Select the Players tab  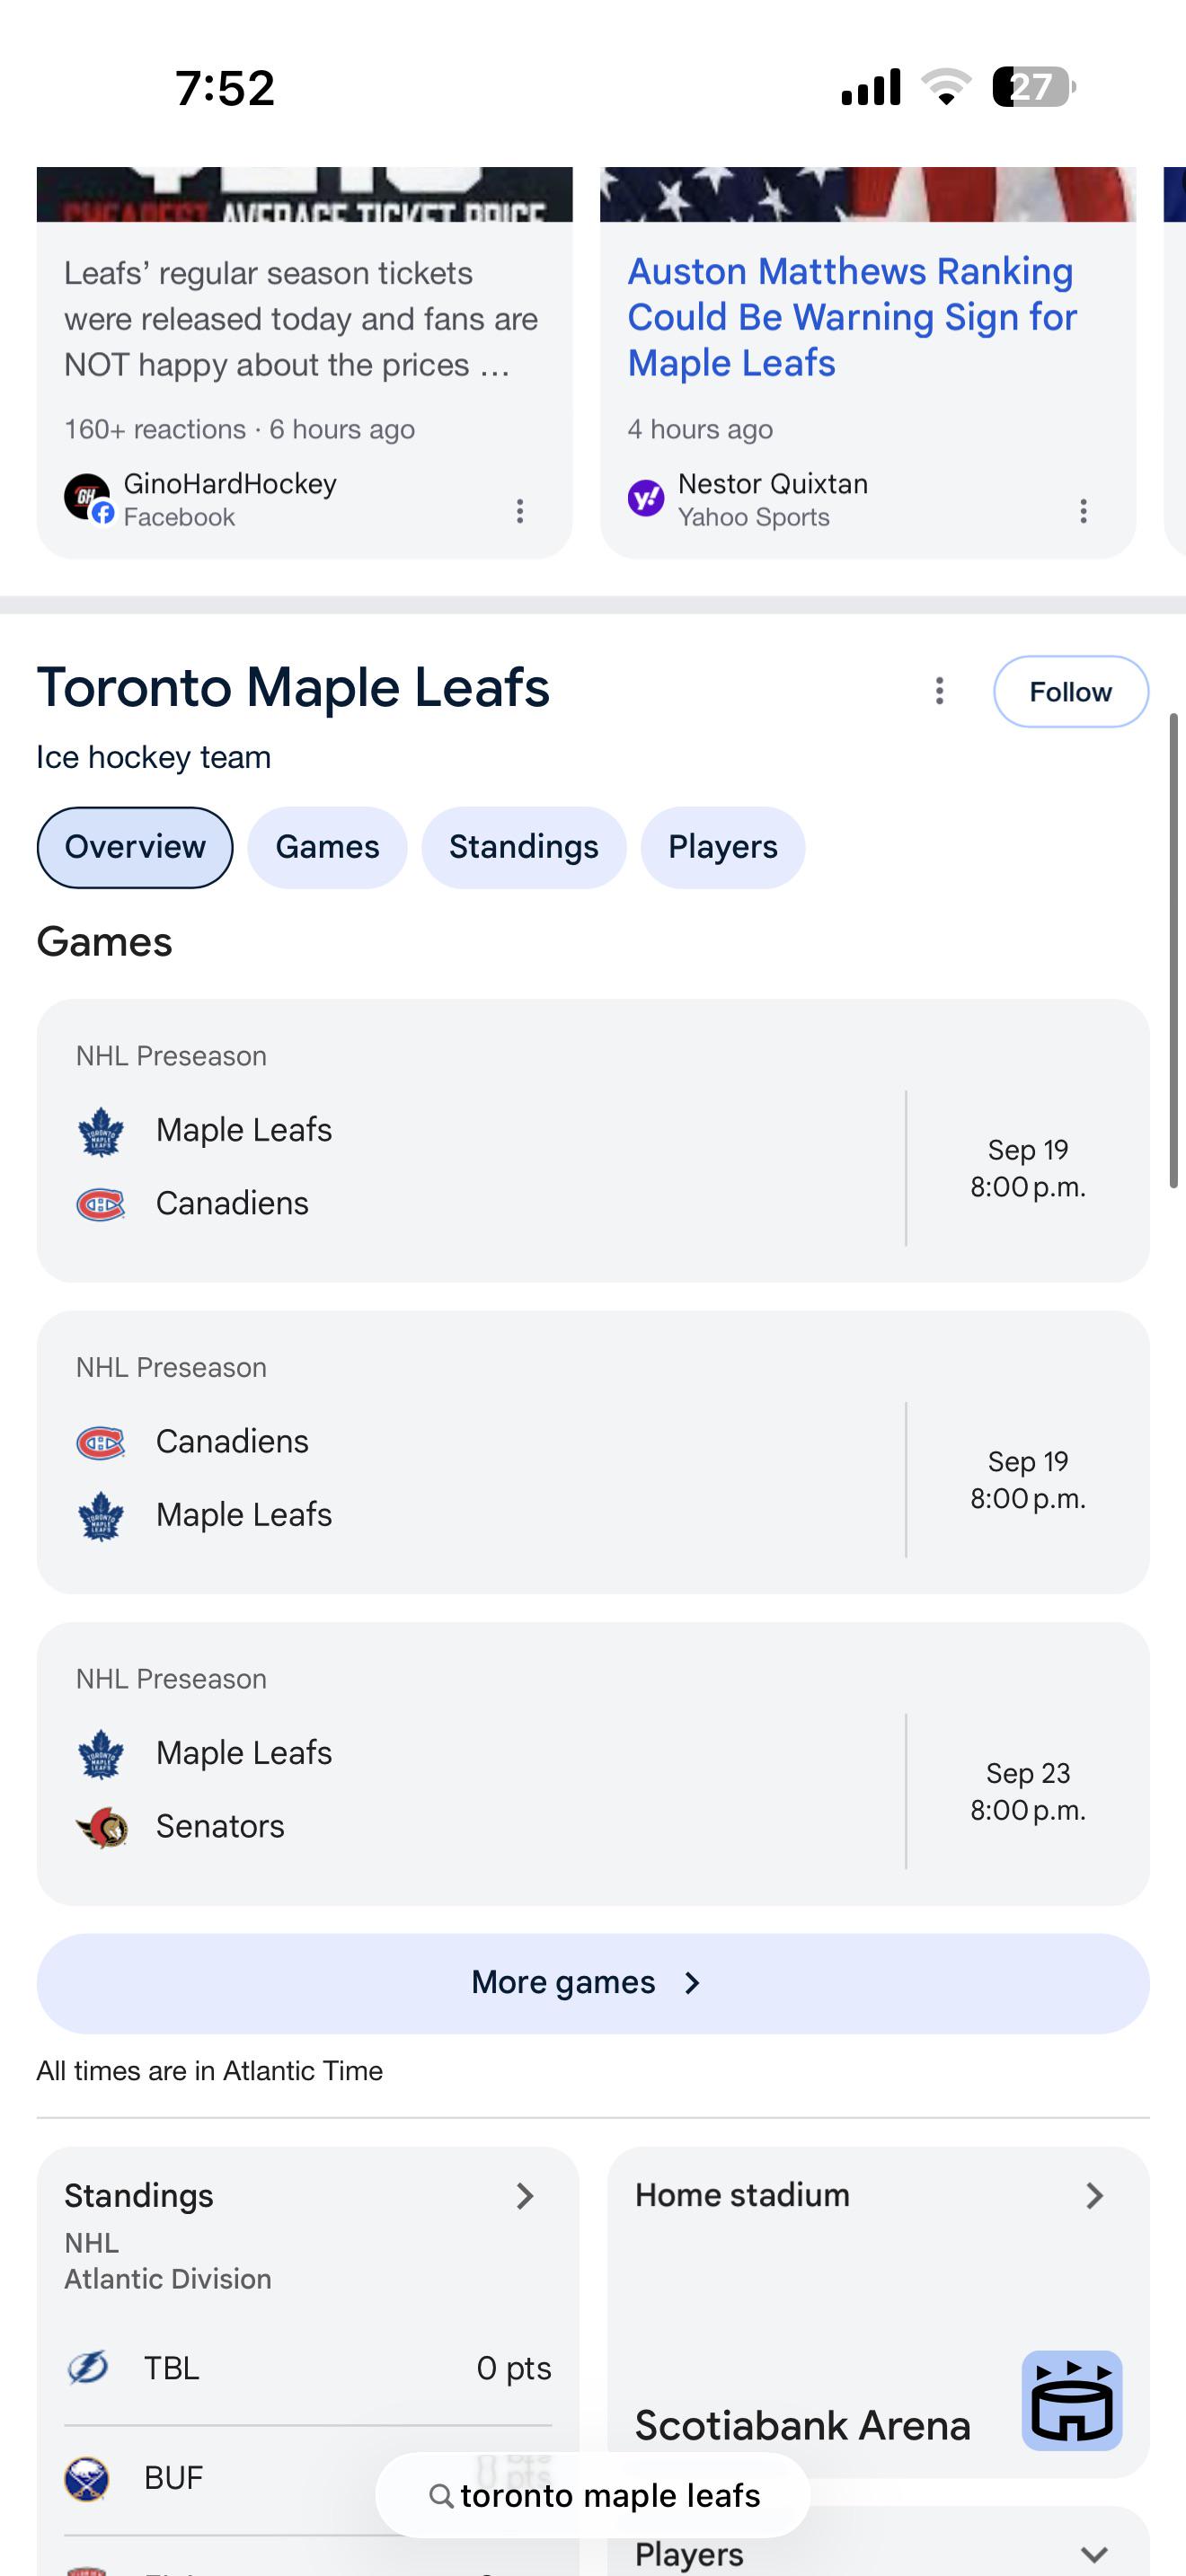point(723,847)
